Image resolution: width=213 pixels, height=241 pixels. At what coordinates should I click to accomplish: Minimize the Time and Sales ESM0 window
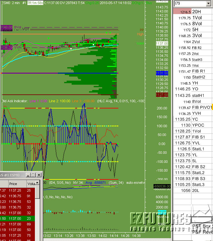pyautogui.click(x=28, y=175)
